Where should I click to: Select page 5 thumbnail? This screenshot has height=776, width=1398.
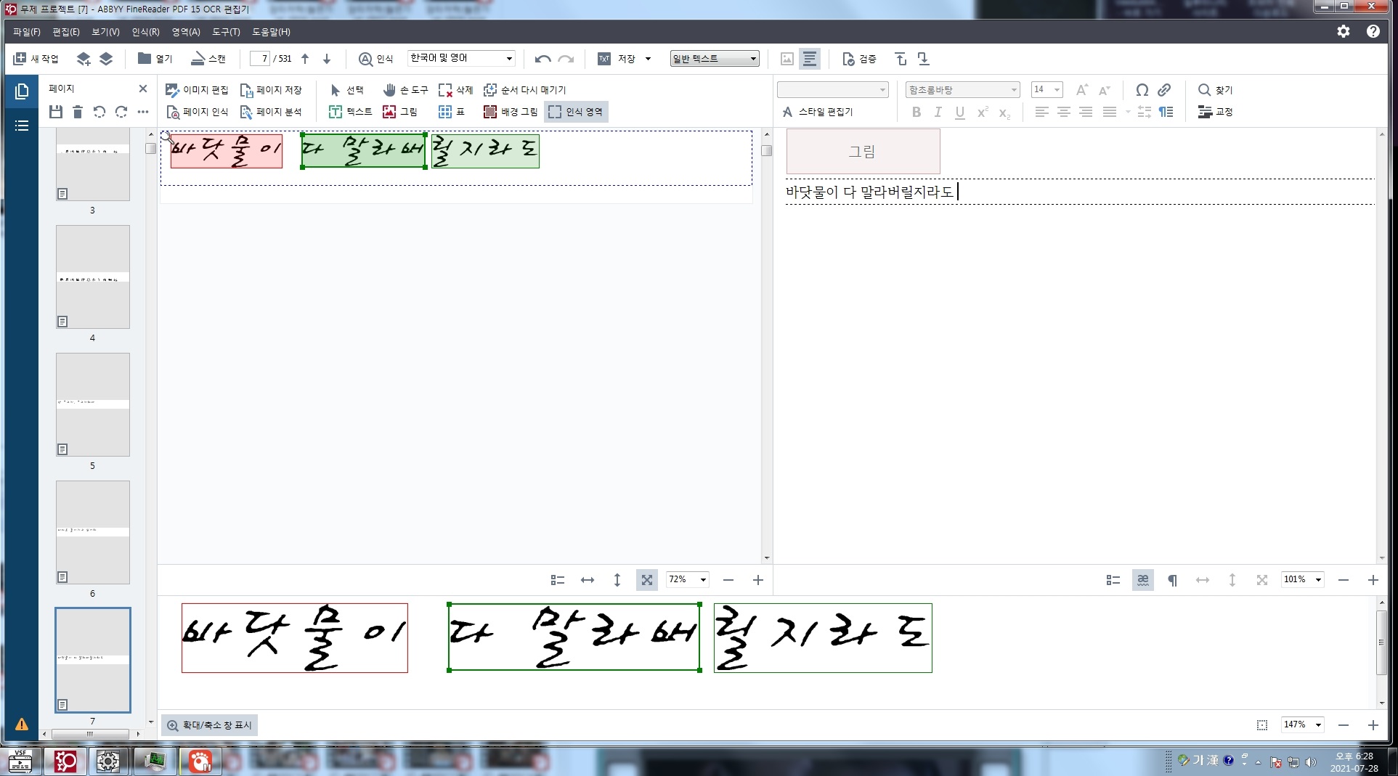93,404
